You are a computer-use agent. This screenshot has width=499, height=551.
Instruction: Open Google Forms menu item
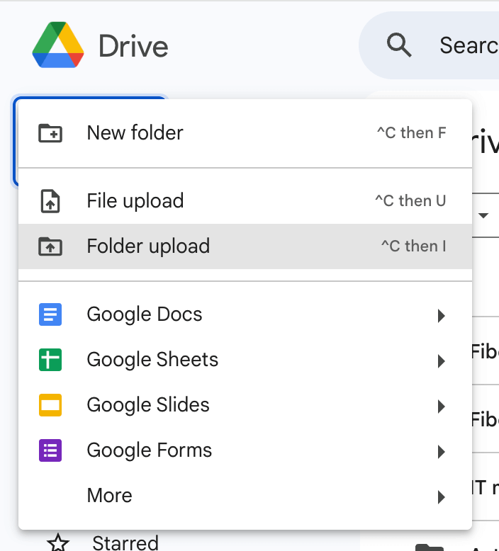[x=245, y=450]
